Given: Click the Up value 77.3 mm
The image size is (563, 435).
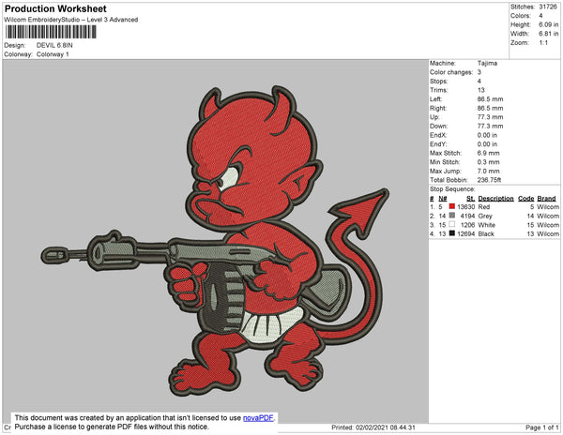Looking at the screenshot, I should 490,117.
